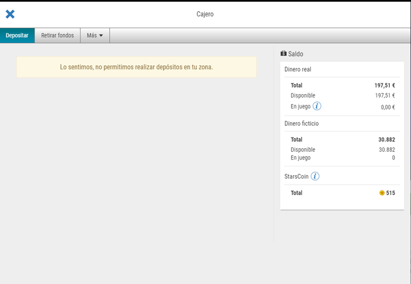This screenshot has height=284, width=411.
Task: Click the Saldo wallet icon
Action: click(x=284, y=54)
